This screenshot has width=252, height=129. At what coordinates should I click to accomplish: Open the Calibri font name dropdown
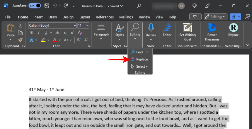coord(74,26)
